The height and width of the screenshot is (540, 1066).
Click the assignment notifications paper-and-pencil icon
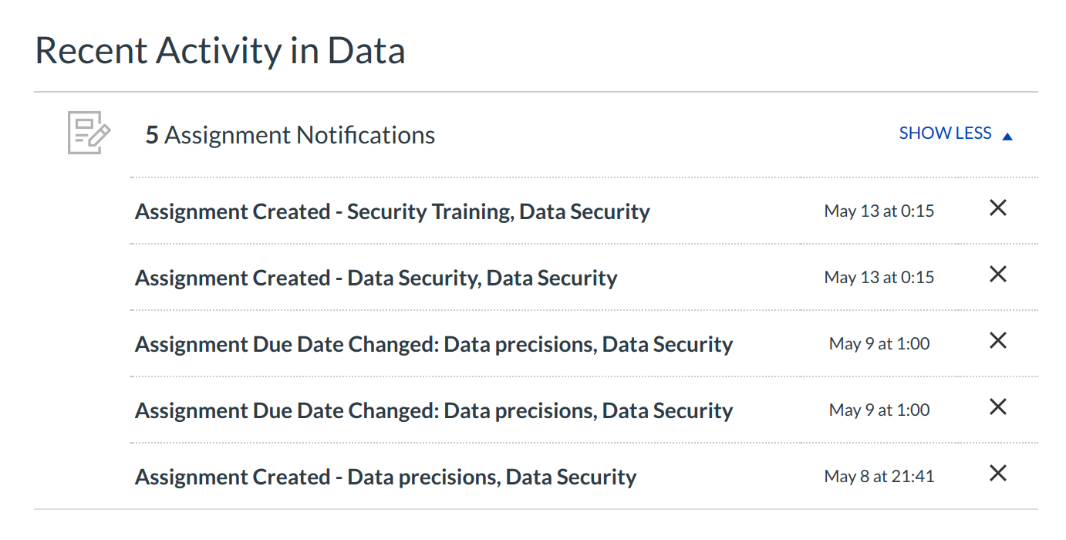89,133
